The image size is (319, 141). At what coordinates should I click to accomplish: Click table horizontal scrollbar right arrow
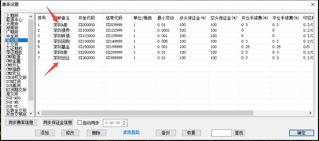pyautogui.click(x=310, y=113)
